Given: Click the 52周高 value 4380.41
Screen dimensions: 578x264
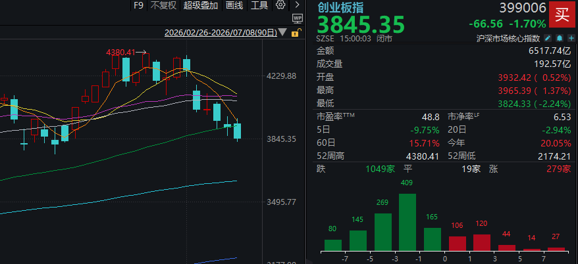Looking at the screenshot, I should [x=421, y=156].
